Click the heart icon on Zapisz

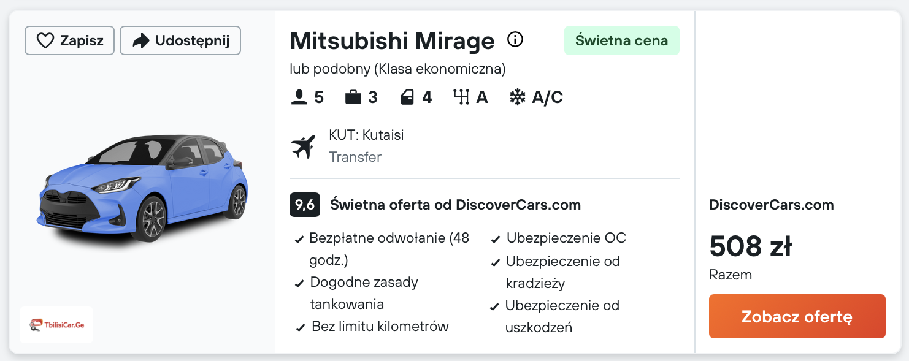point(45,41)
